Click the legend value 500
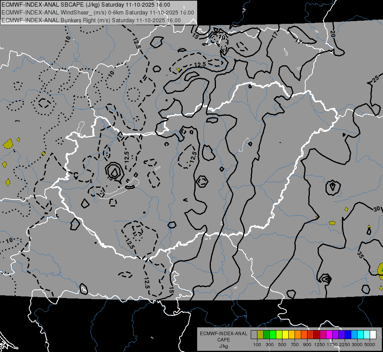This screenshot has height=352, width=383. coord(282,345)
